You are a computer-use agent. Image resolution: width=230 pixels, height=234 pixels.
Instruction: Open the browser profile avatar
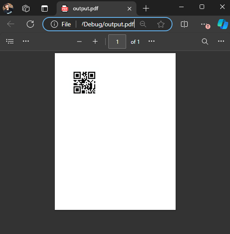(x=8, y=8)
